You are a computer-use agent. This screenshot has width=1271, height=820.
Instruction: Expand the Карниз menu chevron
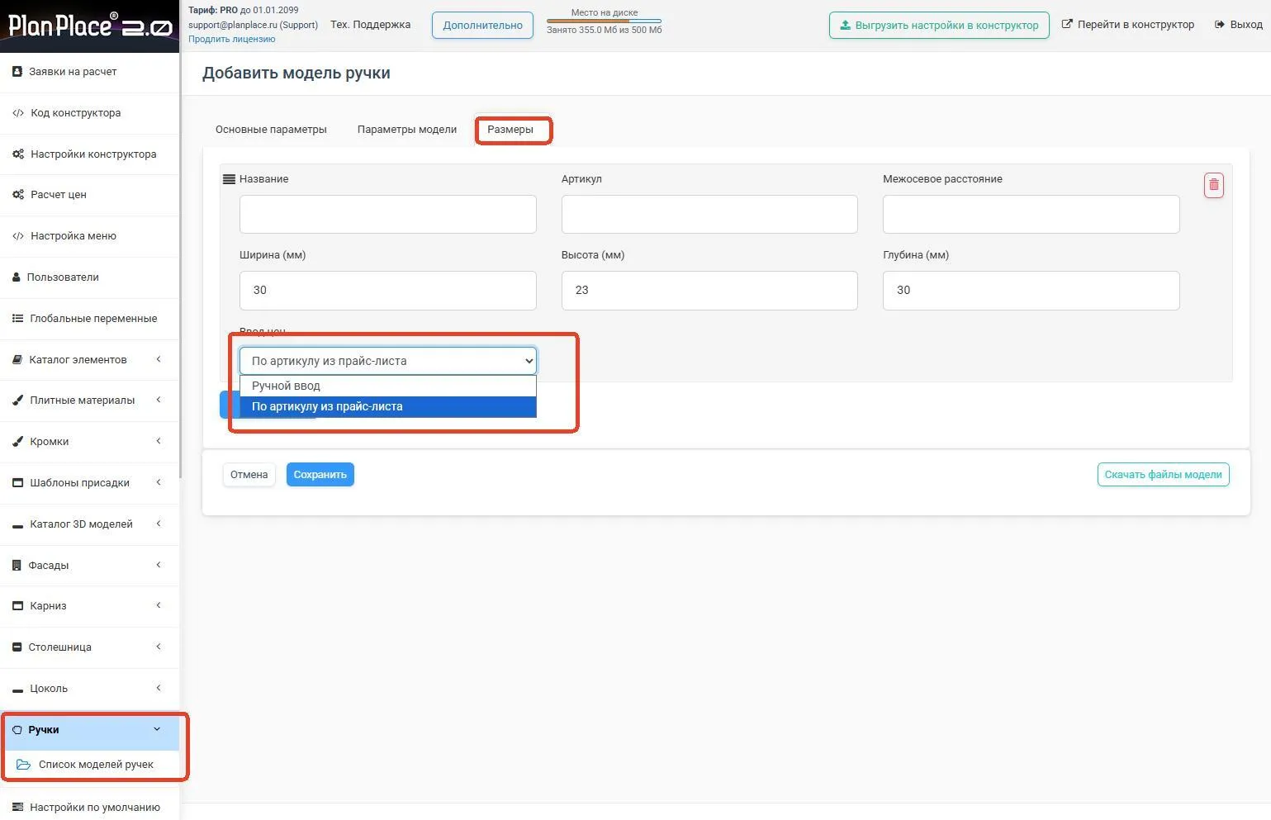point(159,605)
